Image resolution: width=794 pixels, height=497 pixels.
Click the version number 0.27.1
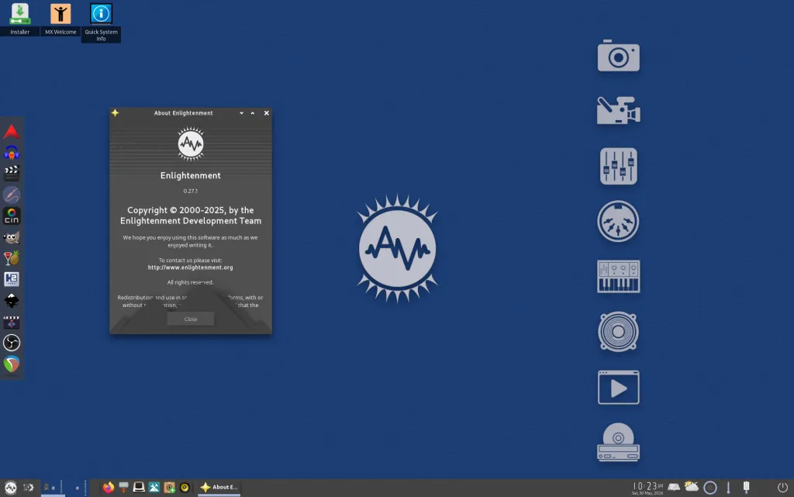pyautogui.click(x=191, y=191)
